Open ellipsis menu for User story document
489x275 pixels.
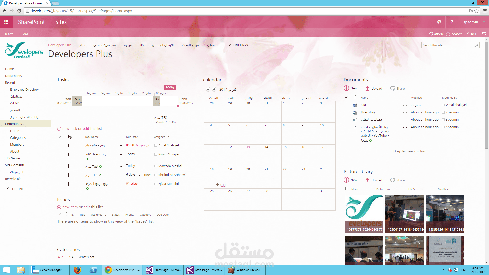click(x=405, y=113)
